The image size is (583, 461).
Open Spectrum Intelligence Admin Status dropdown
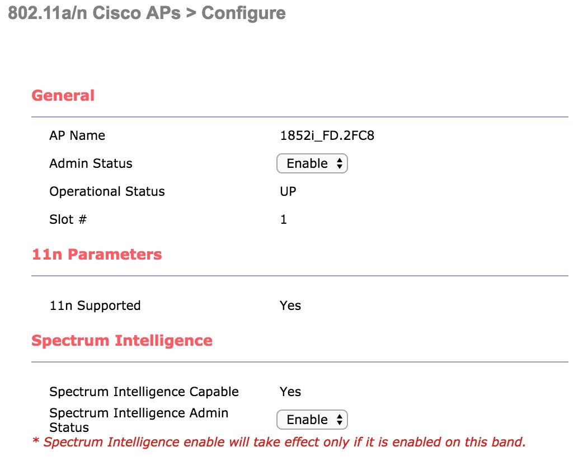312,420
